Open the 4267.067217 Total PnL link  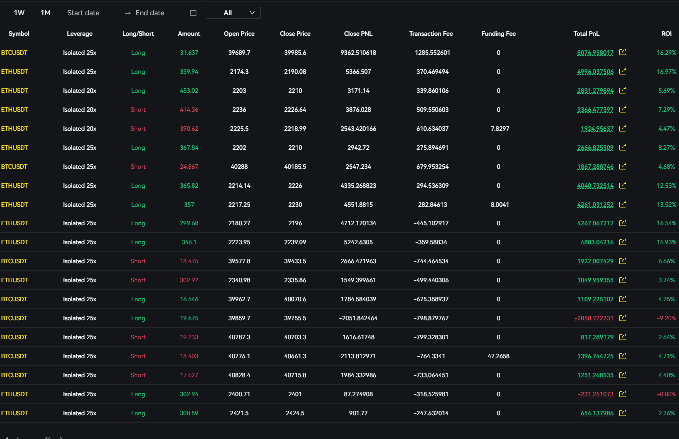tap(595, 223)
